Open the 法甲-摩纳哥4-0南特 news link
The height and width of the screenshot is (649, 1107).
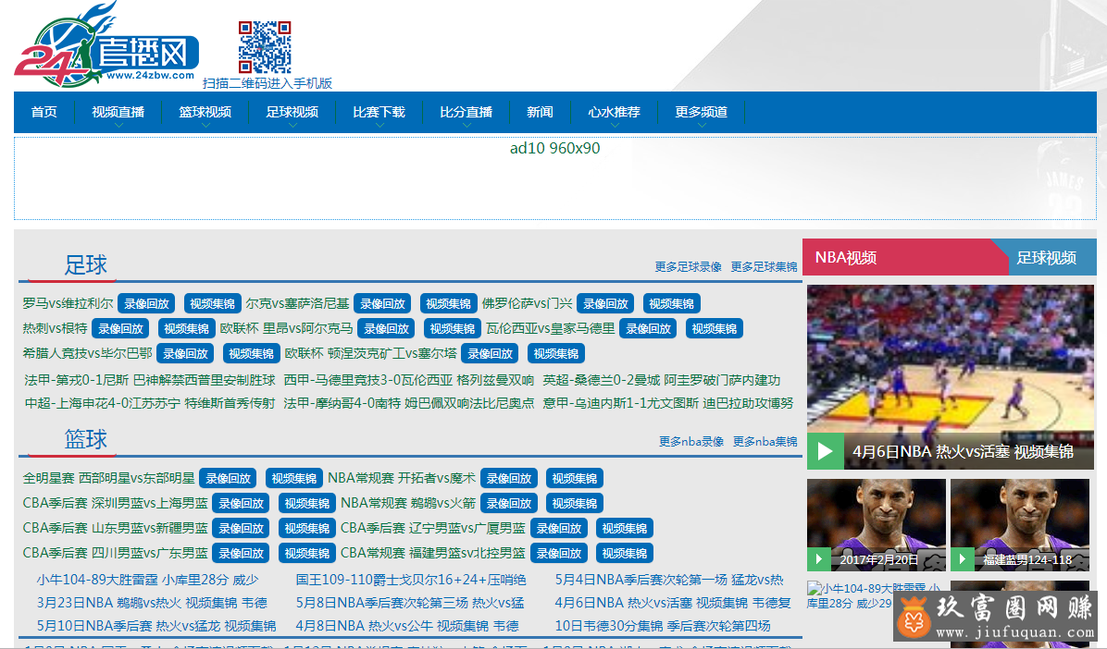point(409,403)
